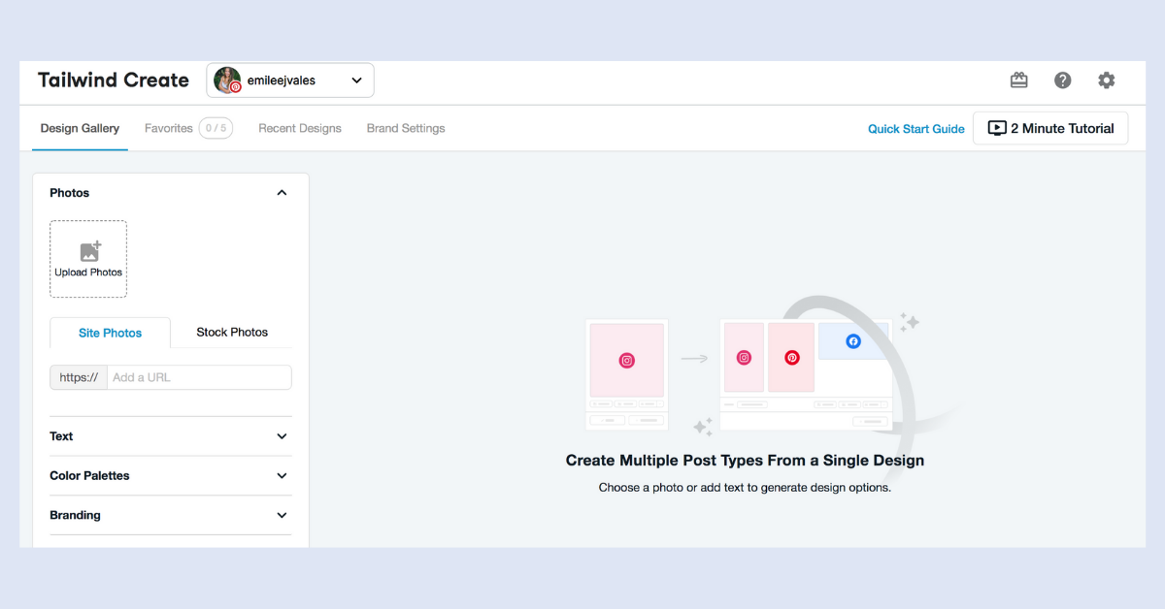The height and width of the screenshot is (609, 1165).
Task: Expand the Branding section
Action: coord(171,516)
